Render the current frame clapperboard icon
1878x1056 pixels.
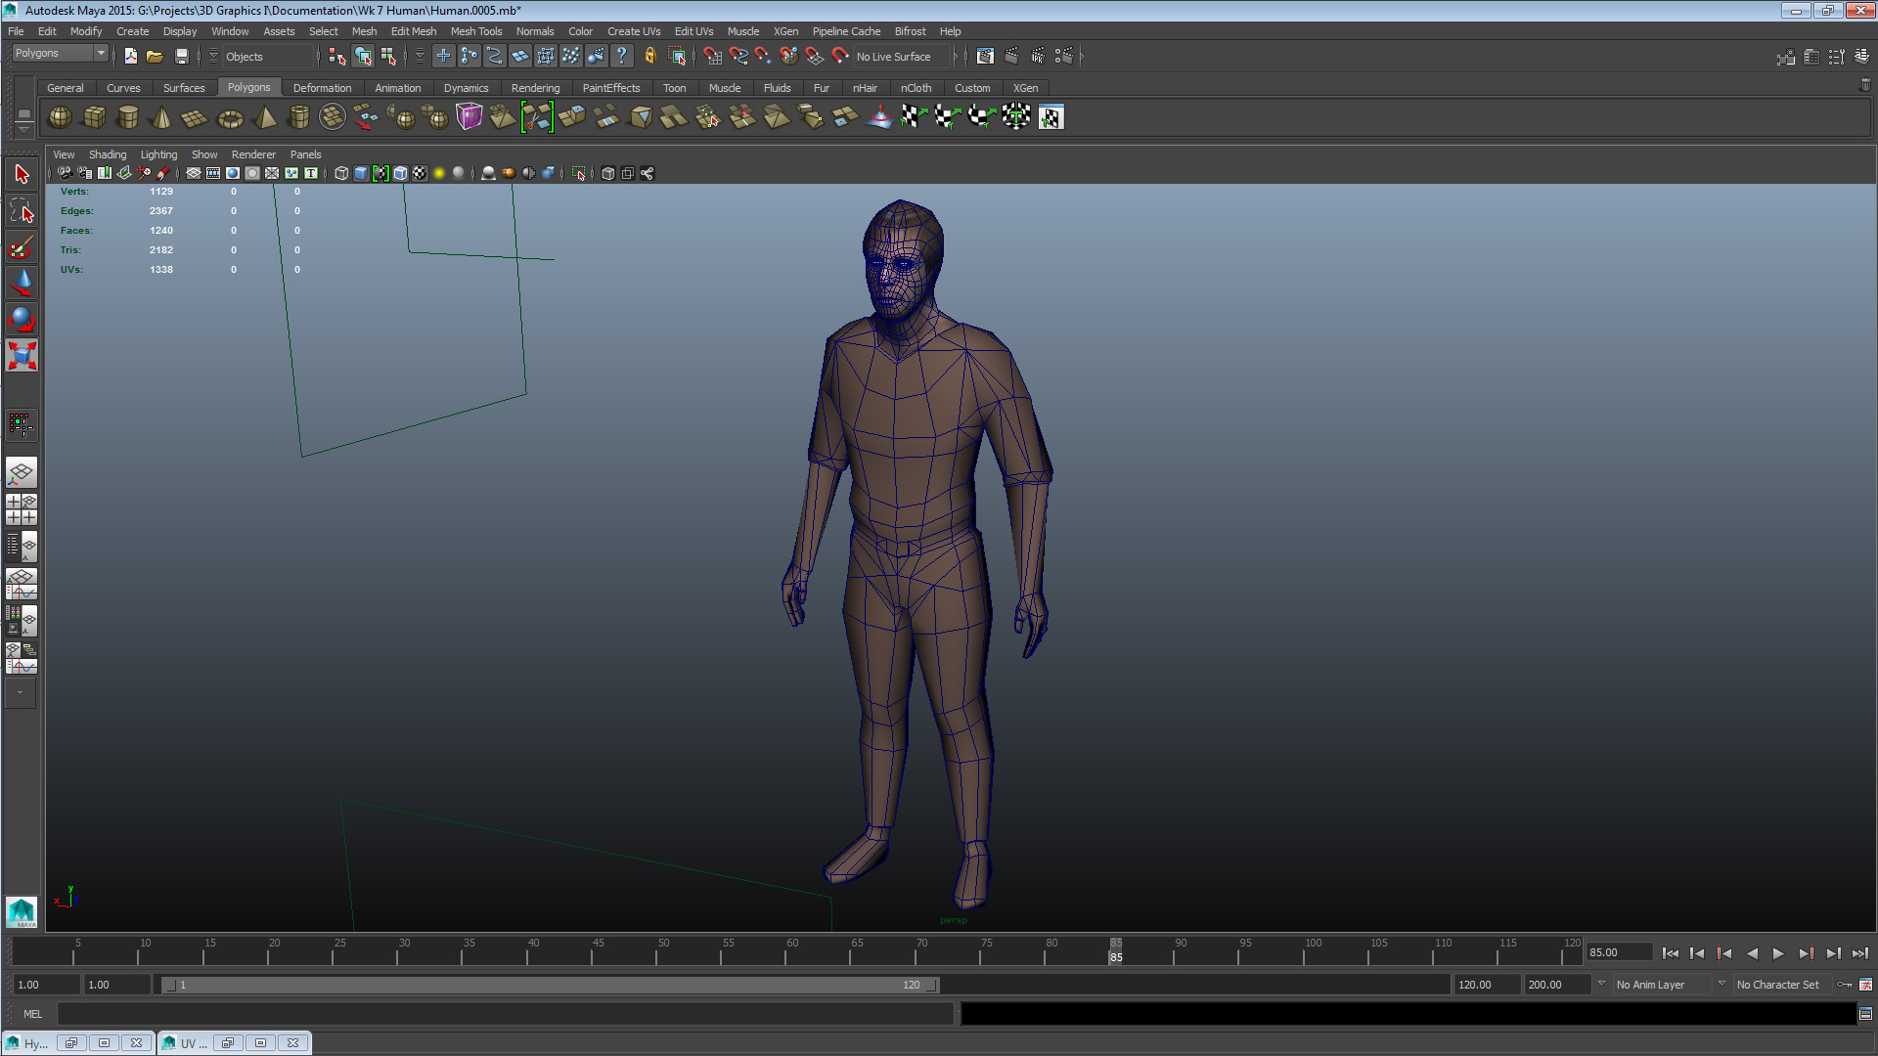(x=1011, y=56)
